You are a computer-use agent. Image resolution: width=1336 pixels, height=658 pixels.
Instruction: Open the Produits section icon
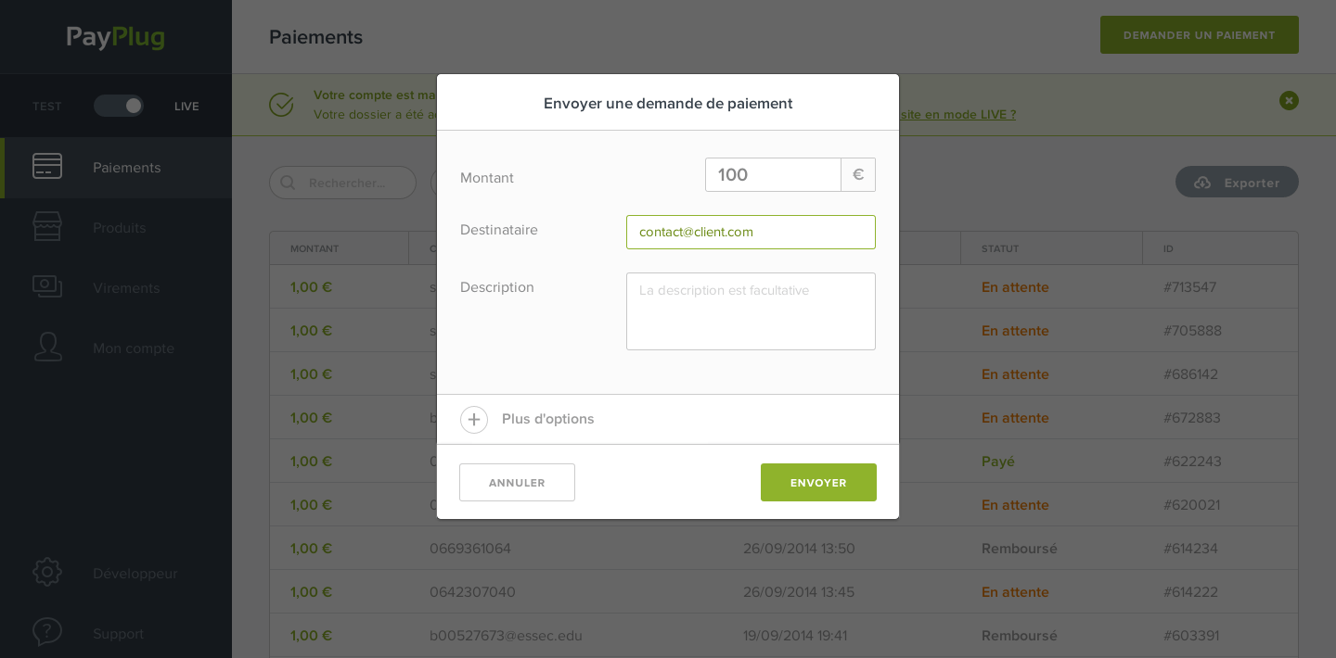tap(47, 227)
